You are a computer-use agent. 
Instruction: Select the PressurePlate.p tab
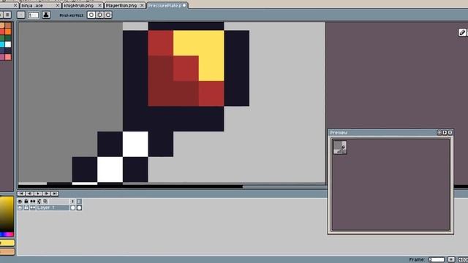pos(167,5)
